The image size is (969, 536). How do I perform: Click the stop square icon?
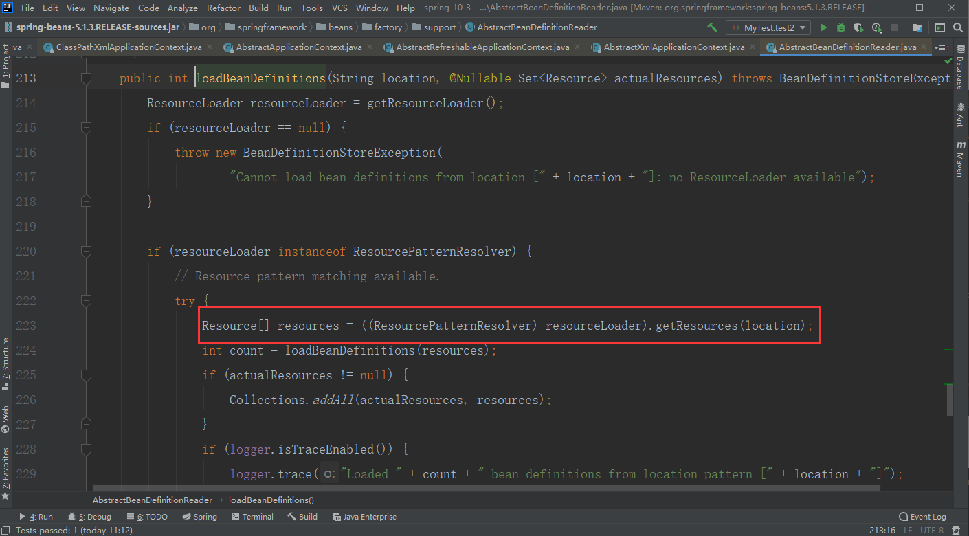[895, 27]
